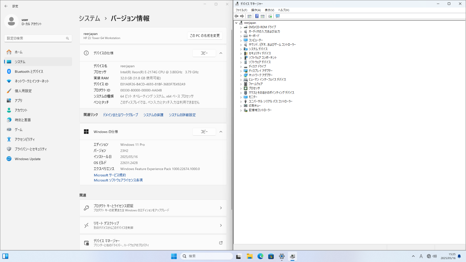Click the Windows Start button on taskbar

click(x=174, y=256)
